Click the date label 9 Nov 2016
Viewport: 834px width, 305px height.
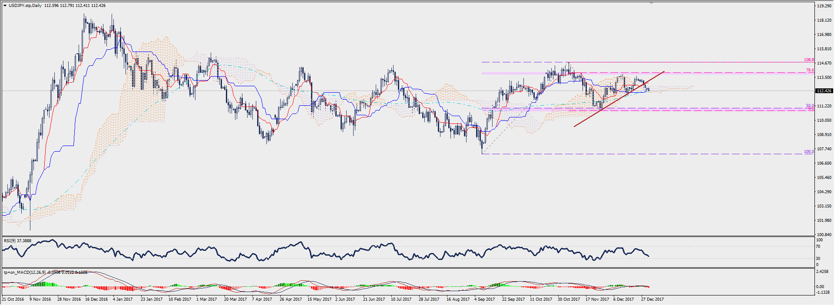click(40, 299)
